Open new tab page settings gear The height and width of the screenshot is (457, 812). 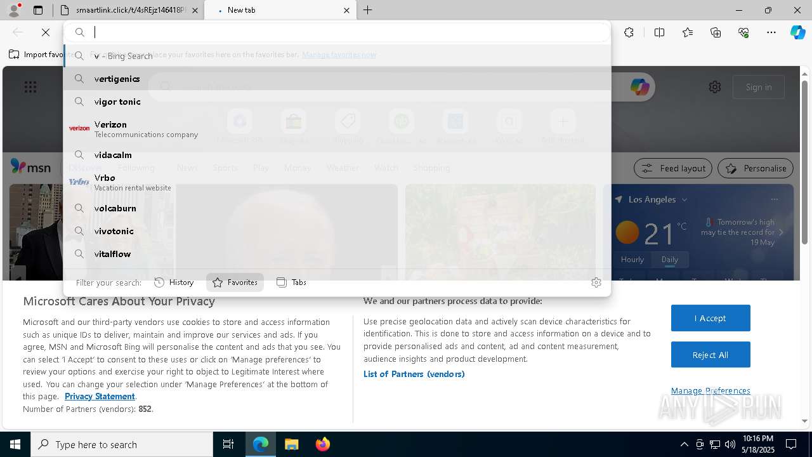point(715,87)
